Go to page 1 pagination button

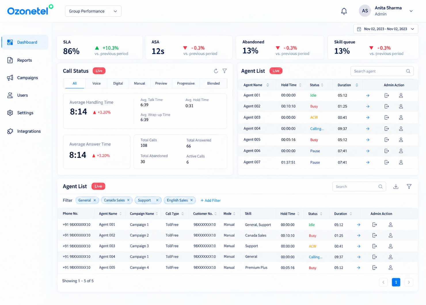click(x=396, y=282)
